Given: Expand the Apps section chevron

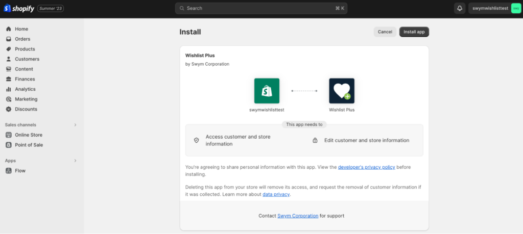Looking at the screenshot, I should (x=76, y=161).
